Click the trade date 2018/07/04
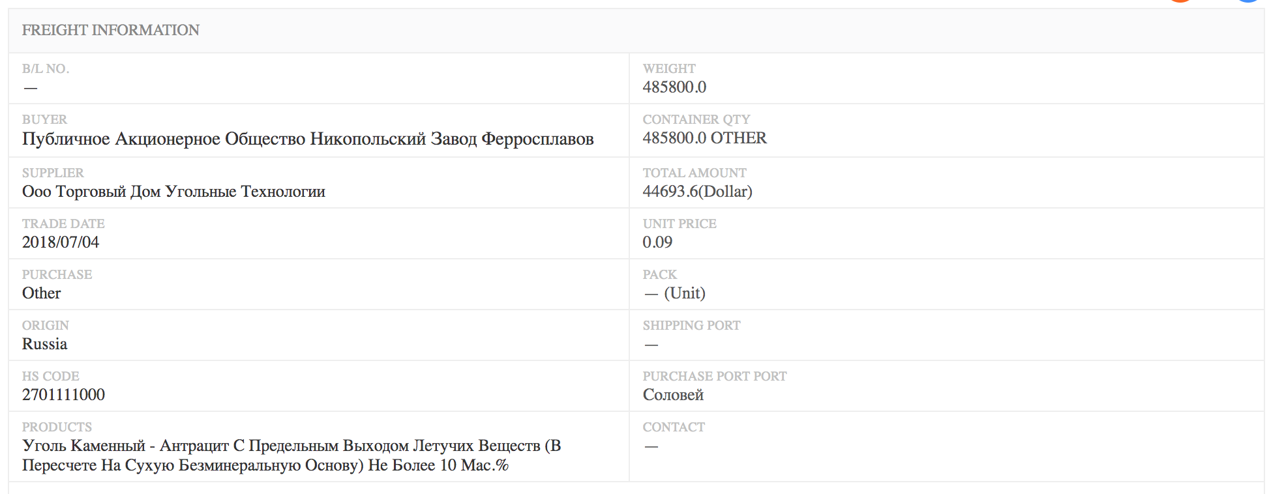This screenshot has width=1269, height=494. pos(61,242)
